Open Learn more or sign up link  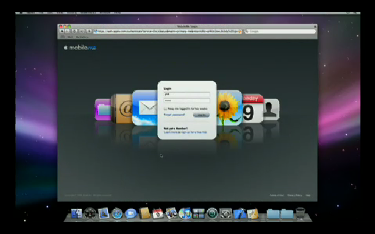click(x=185, y=132)
